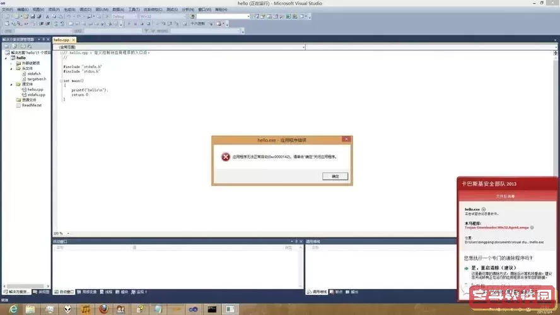Close the Solution Explorer panel
The image size is (560, 315).
coord(48,39)
